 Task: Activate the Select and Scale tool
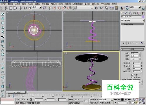[30, 8]
